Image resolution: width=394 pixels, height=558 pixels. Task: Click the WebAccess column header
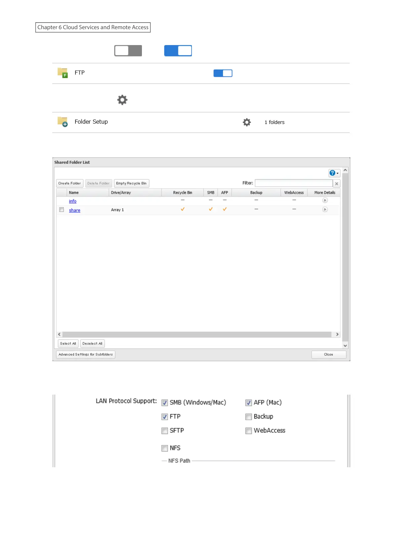pos(294,193)
